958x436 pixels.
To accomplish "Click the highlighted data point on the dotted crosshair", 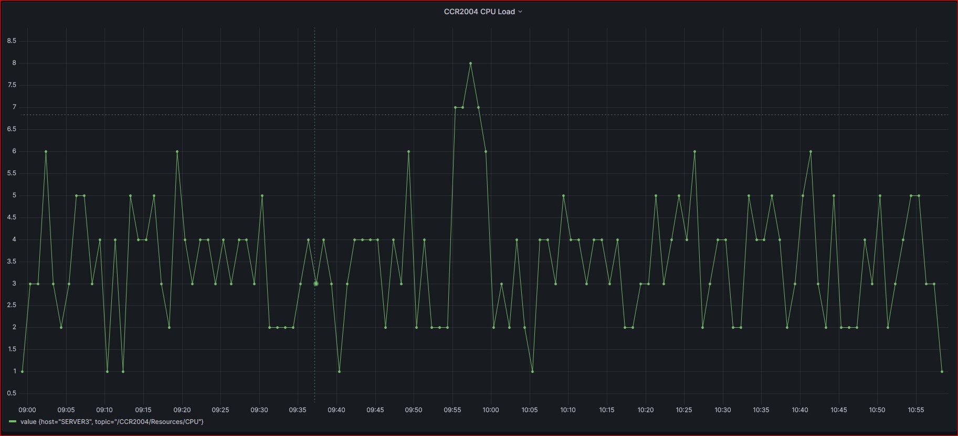I will point(316,284).
